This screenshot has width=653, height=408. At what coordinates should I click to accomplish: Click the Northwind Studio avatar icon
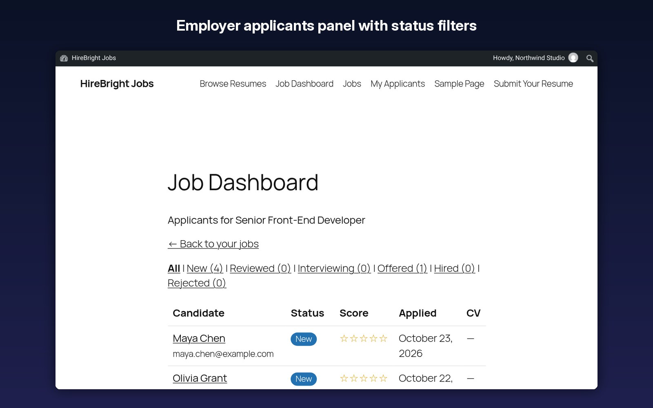point(573,58)
